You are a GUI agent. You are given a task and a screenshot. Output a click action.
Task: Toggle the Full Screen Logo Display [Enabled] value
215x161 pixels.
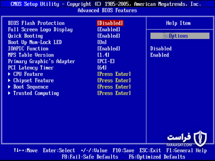[109, 29]
